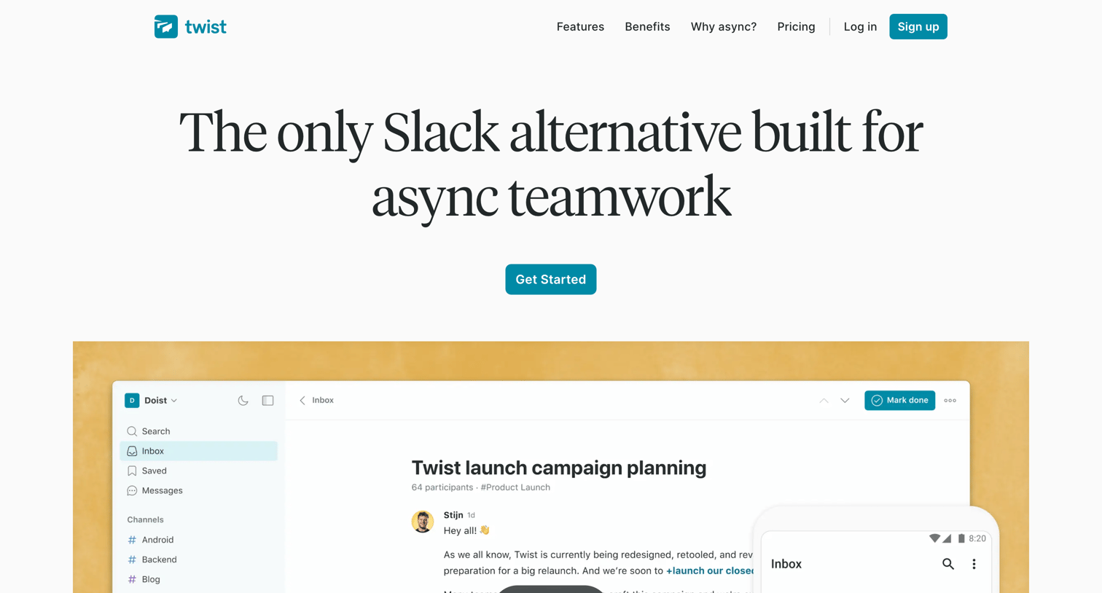Open the Backend channel
The image size is (1102, 593).
pos(159,559)
